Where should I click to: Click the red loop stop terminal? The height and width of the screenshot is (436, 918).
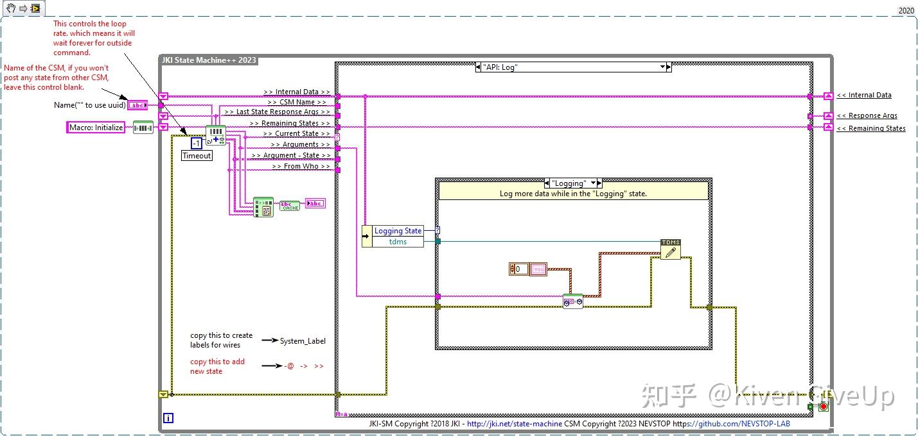click(x=823, y=407)
